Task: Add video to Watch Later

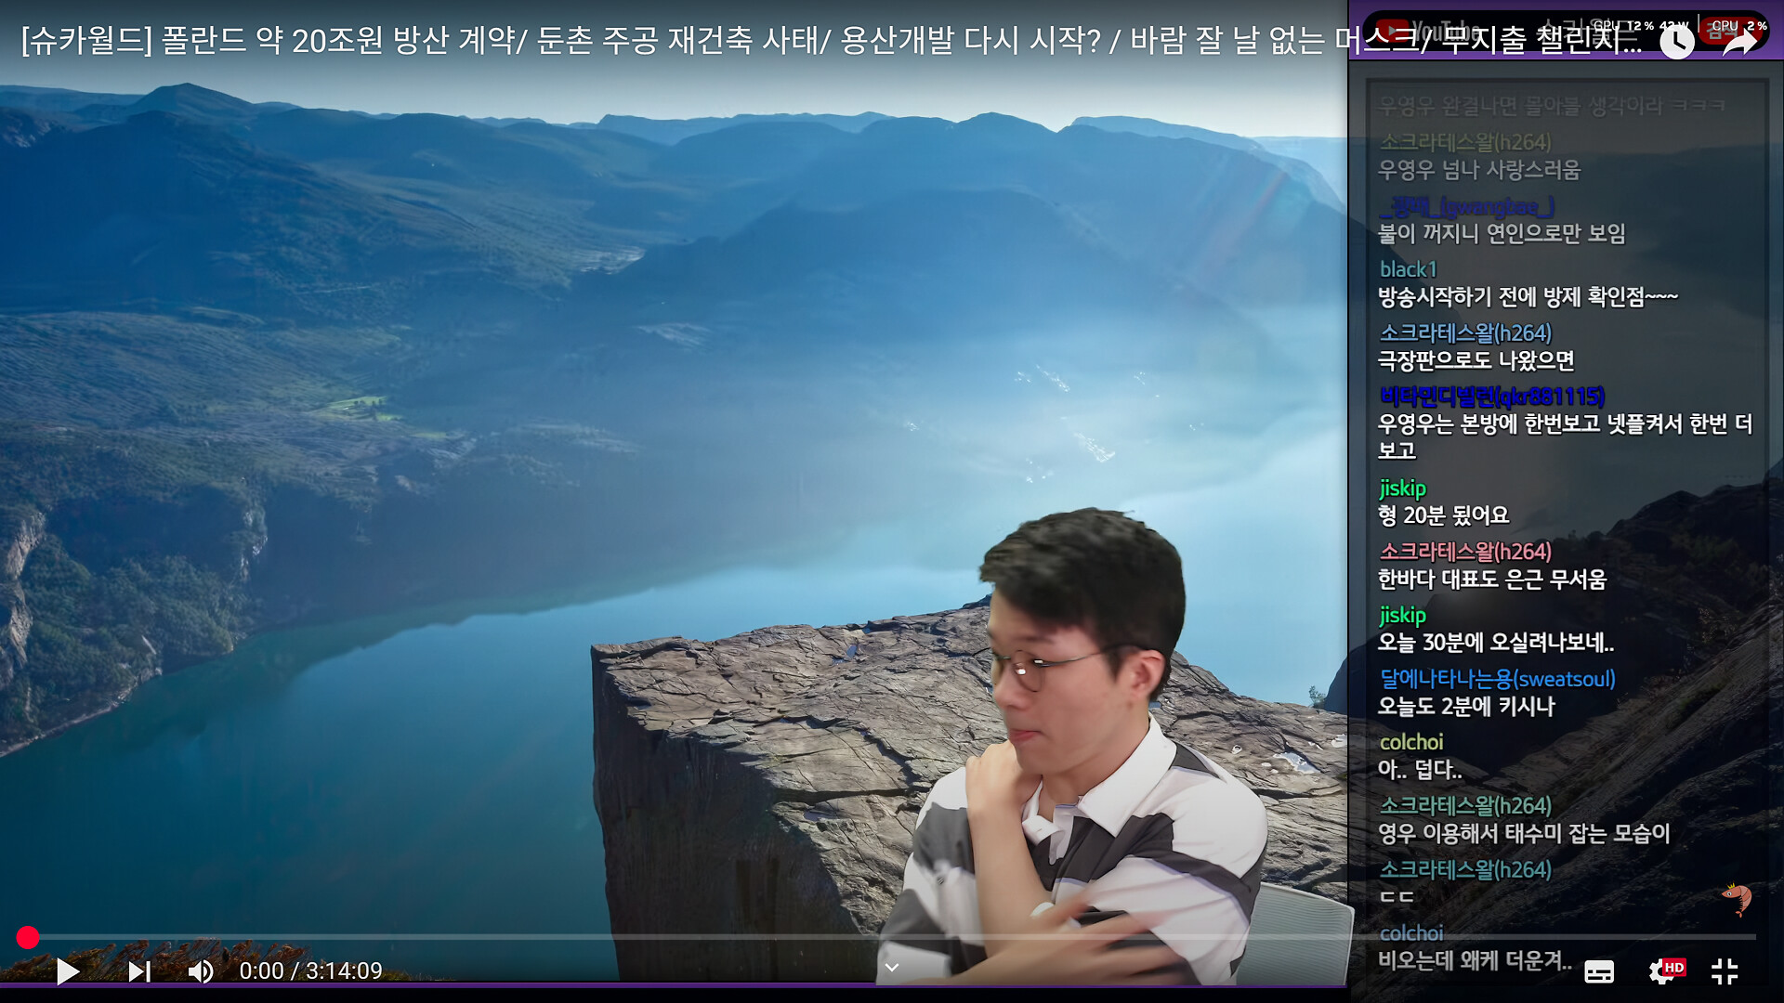Action: 1677,42
